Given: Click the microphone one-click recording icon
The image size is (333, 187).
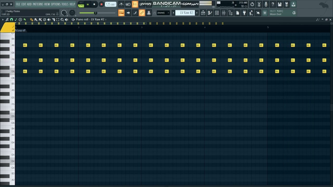Looking at the screenshot, I should point(266,4).
